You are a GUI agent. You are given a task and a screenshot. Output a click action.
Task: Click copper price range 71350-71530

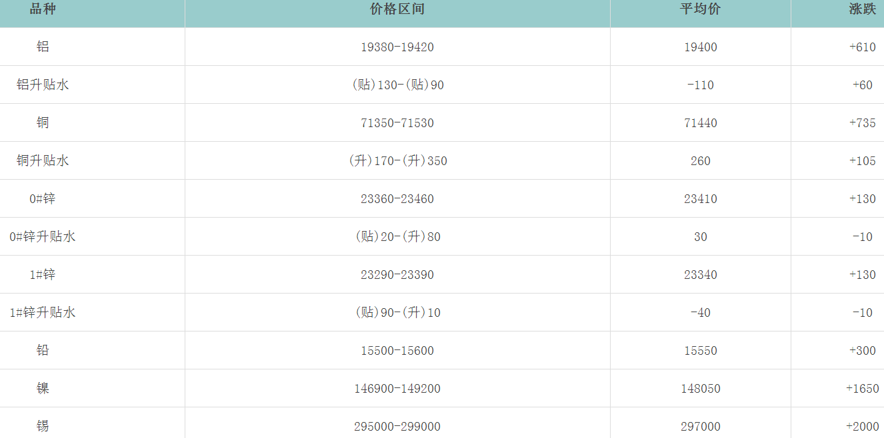[397, 123]
